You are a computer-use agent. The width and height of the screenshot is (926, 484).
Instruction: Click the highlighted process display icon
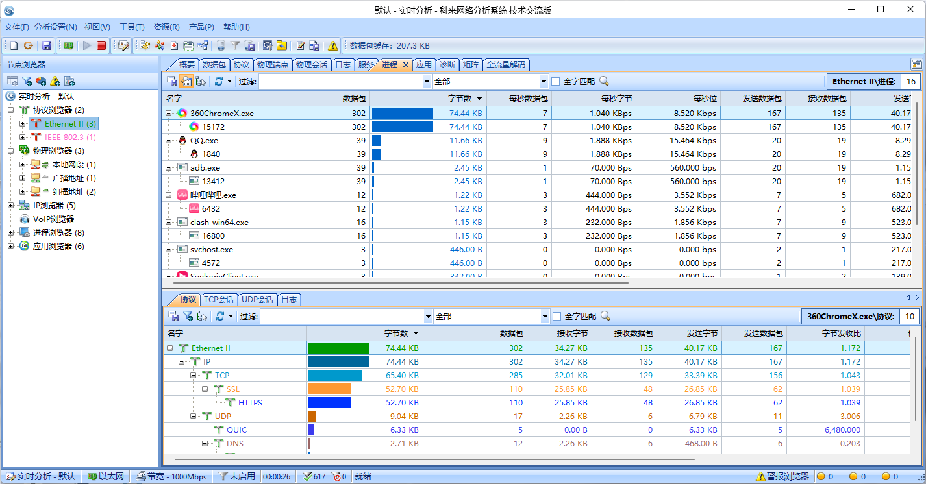(x=186, y=81)
